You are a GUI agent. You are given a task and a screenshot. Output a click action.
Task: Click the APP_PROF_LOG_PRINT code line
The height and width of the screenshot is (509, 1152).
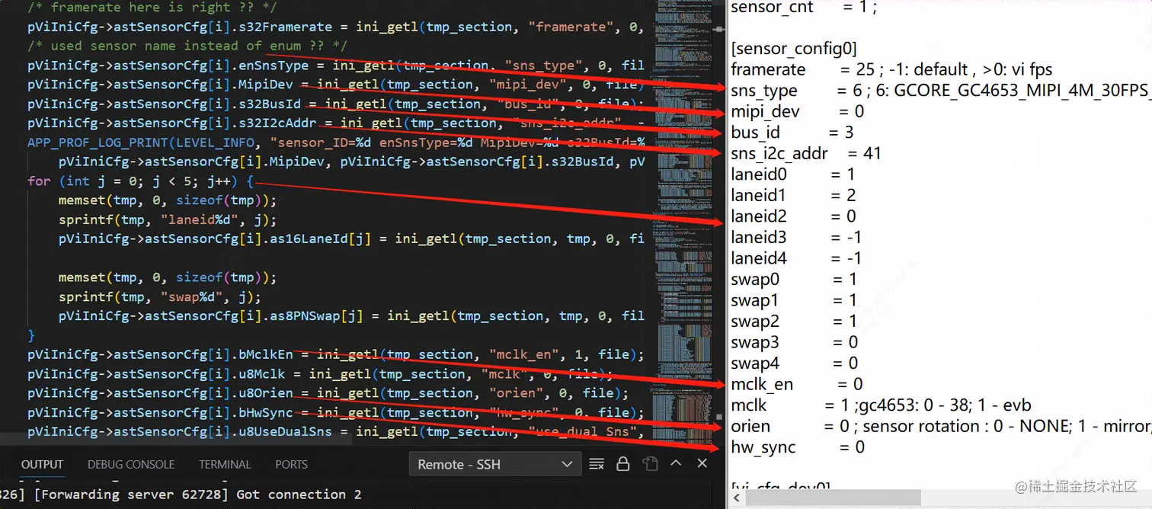click(x=336, y=142)
